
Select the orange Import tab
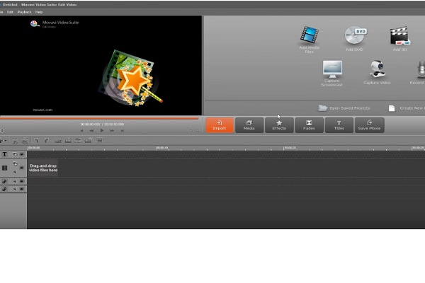point(220,125)
